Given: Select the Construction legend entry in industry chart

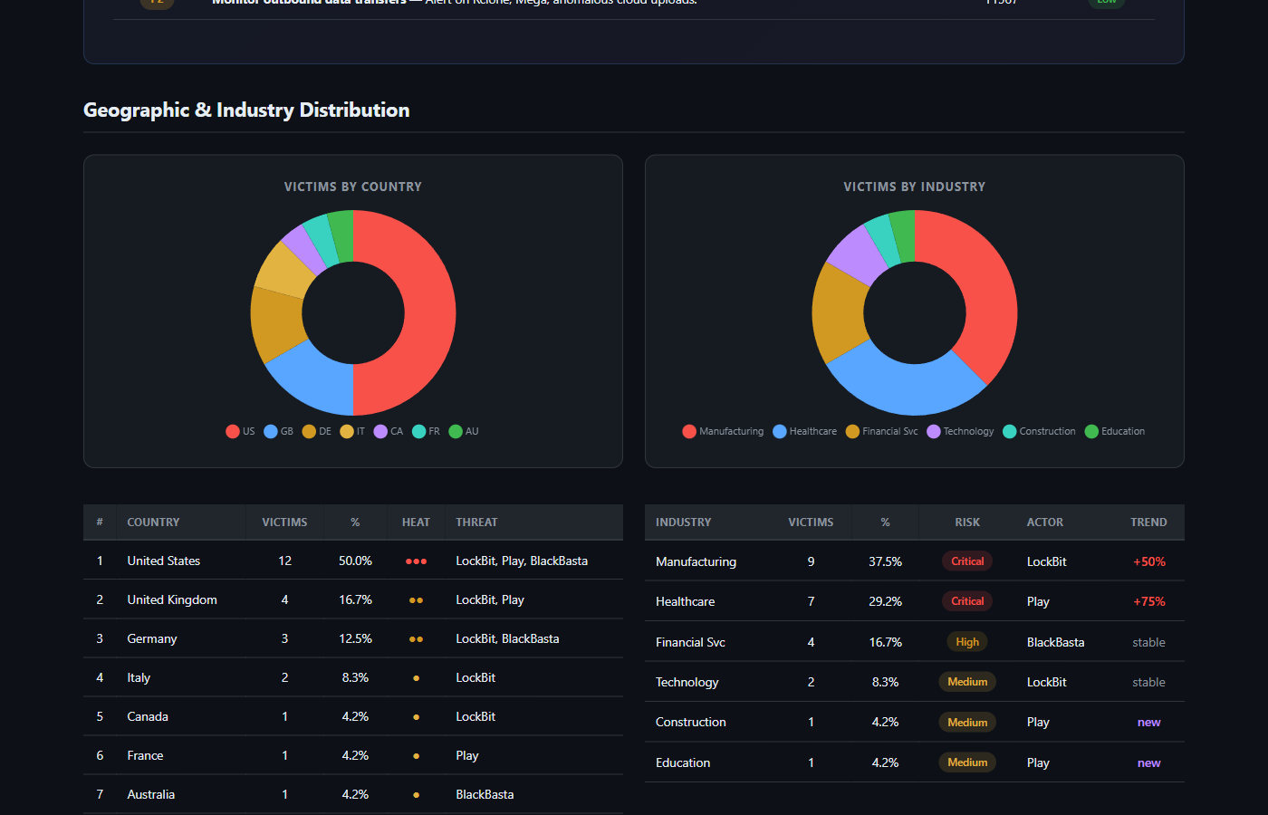Looking at the screenshot, I should pos(1039,431).
